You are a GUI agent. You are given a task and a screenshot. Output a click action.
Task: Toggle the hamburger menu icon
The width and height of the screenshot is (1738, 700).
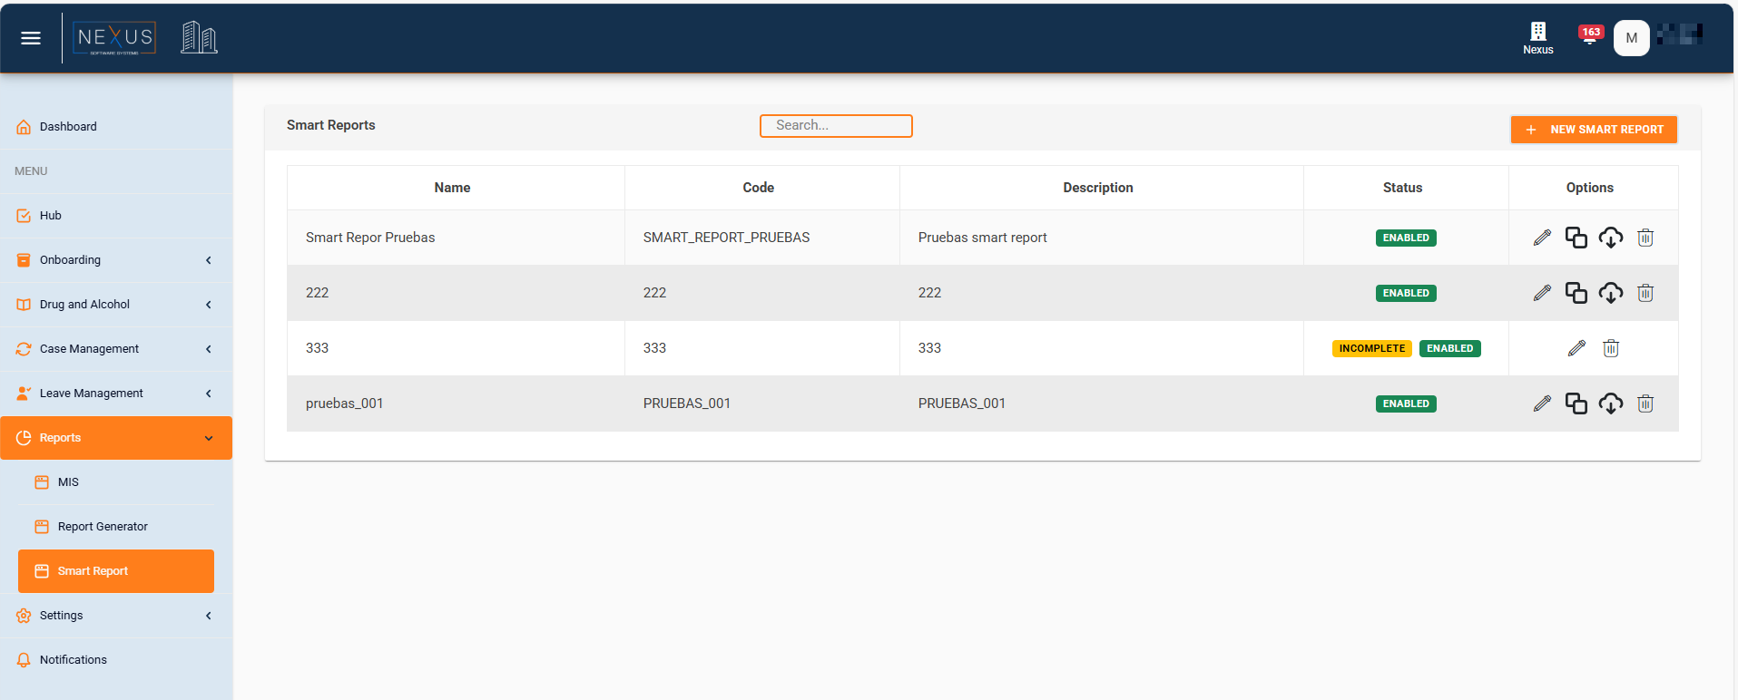coord(31,38)
